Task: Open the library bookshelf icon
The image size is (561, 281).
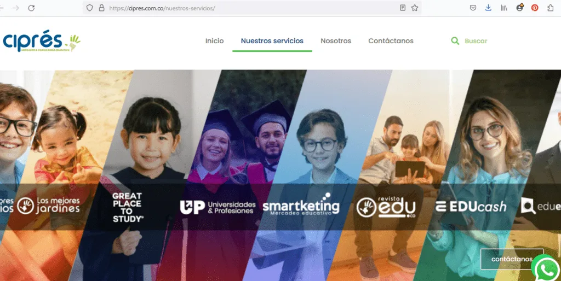Action: click(x=504, y=8)
